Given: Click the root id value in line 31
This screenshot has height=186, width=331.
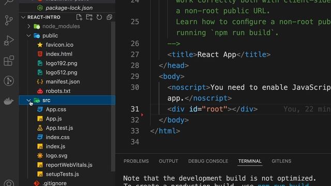Looking at the screenshot, I should point(214,109).
